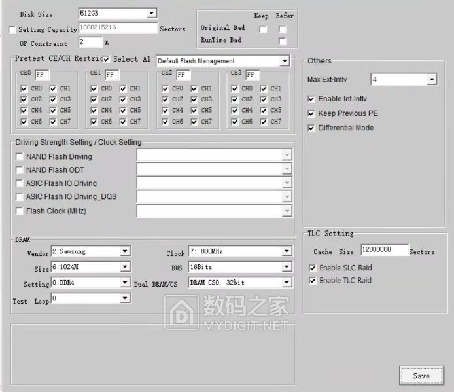Open the NAND Flash ODT dropdown

(x=215, y=169)
